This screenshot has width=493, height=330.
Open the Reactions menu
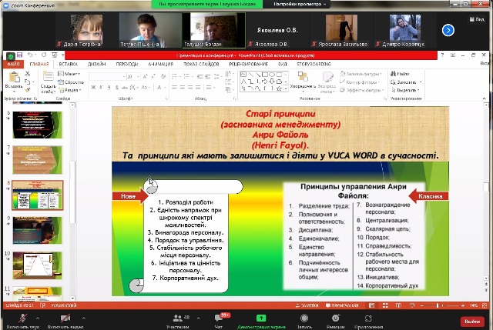pyautogui.click(x=335, y=317)
